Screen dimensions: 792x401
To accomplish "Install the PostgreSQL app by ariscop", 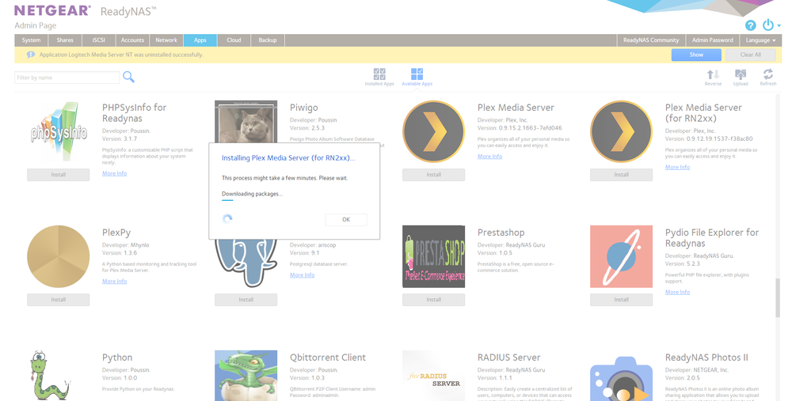I will point(246,300).
